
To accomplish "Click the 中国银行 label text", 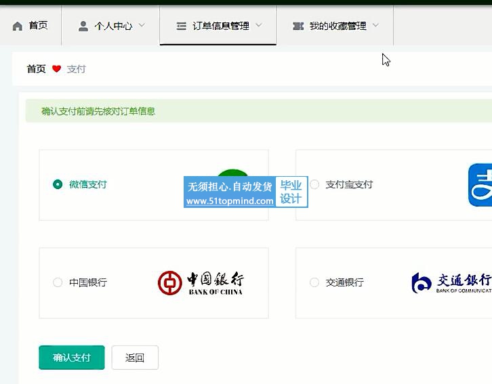I will (88, 282).
